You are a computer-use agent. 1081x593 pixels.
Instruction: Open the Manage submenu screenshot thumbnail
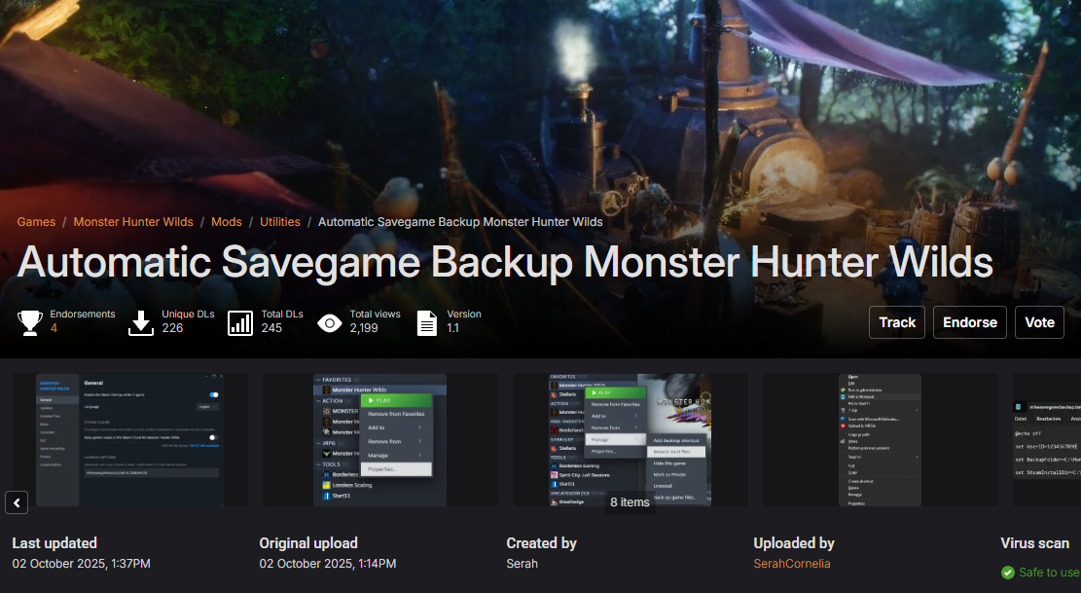click(630, 440)
